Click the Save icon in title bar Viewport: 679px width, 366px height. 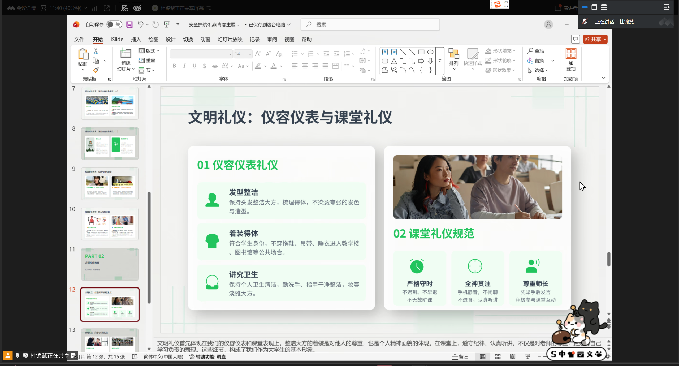(129, 25)
